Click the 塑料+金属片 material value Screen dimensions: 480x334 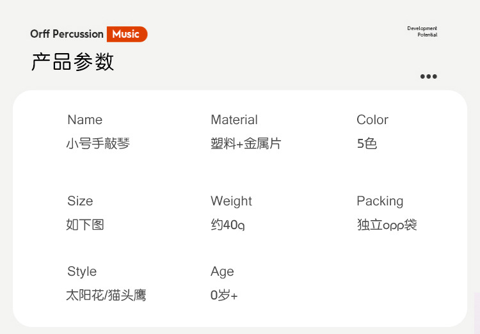coord(246,144)
